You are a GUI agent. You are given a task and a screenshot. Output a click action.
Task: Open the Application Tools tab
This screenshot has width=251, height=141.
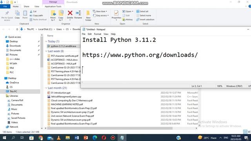[53, 7]
